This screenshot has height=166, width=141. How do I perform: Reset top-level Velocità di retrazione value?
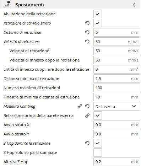tap(87, 42)
